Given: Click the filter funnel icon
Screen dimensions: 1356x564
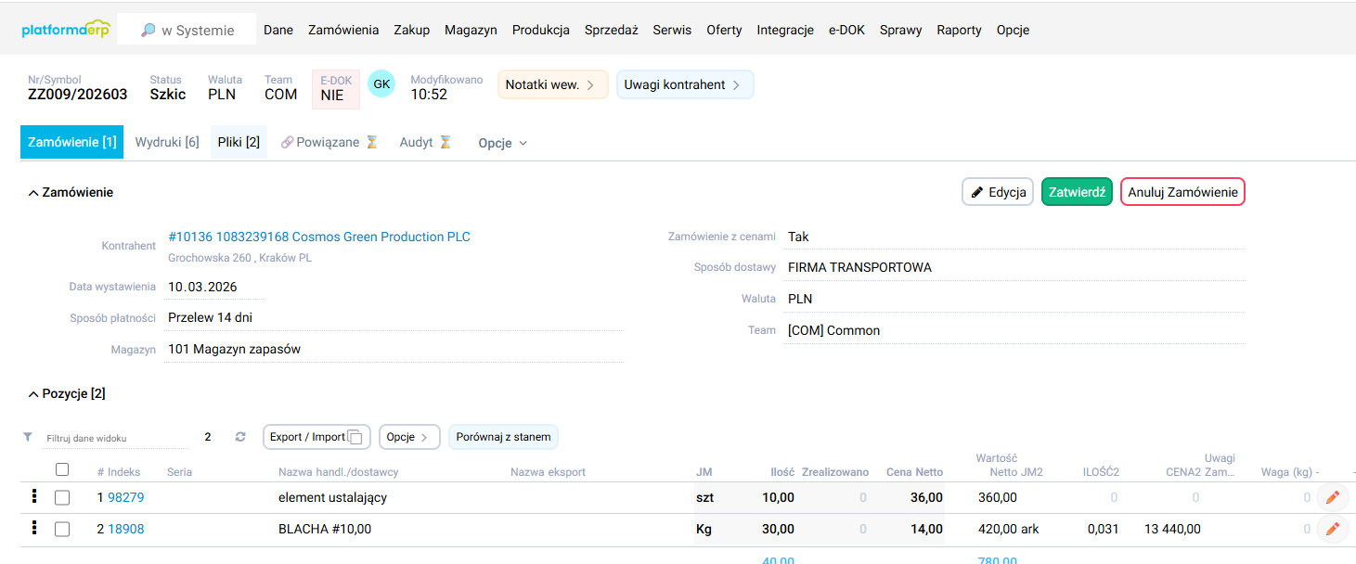Looking at the screenshot, I should tap(28, 437).
